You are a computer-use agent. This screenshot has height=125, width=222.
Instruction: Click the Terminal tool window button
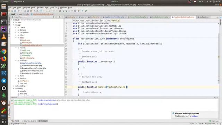43,121
